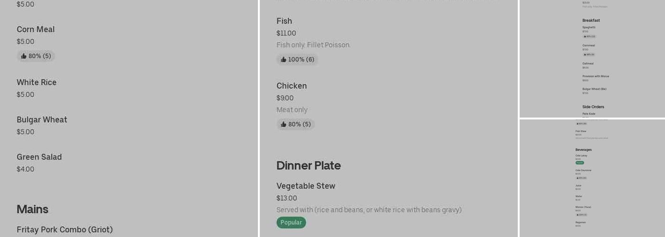Click thumbs-up icon on Fish 100% rating
This screenshot has height=237, width=665.
284,60
